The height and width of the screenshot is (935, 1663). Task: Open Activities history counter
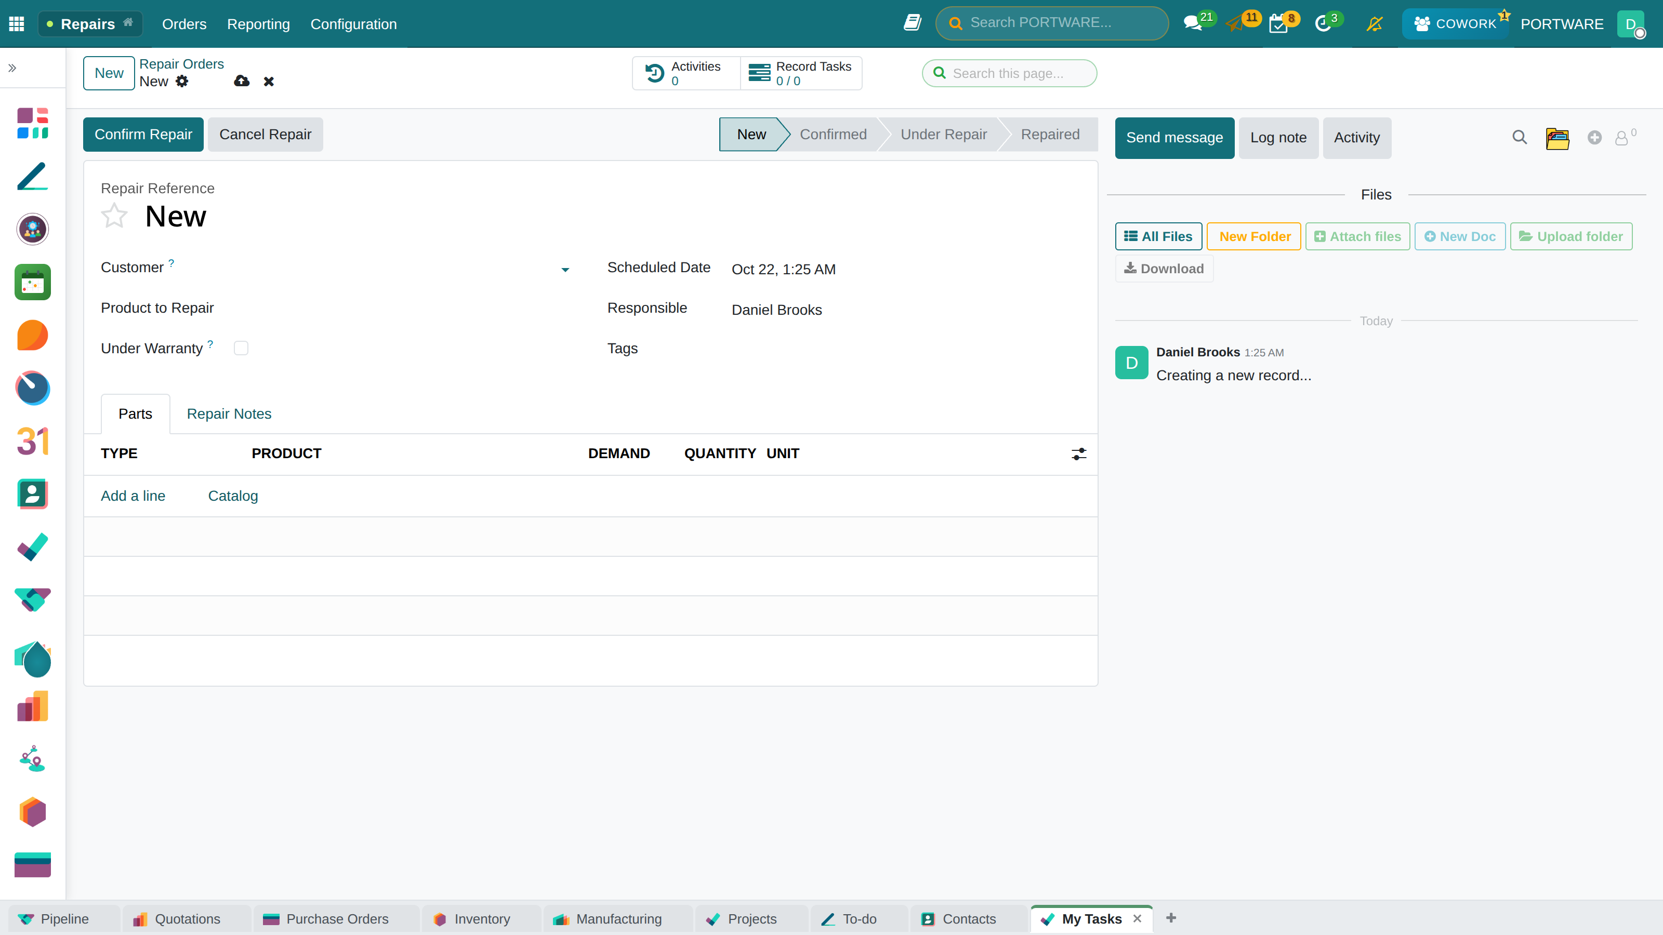click(x=685, y=73)
